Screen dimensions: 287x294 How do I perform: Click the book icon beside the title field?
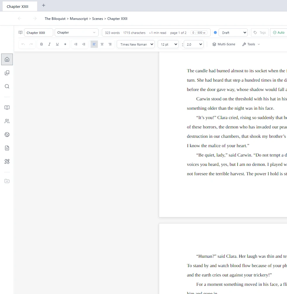click(20, 32)
